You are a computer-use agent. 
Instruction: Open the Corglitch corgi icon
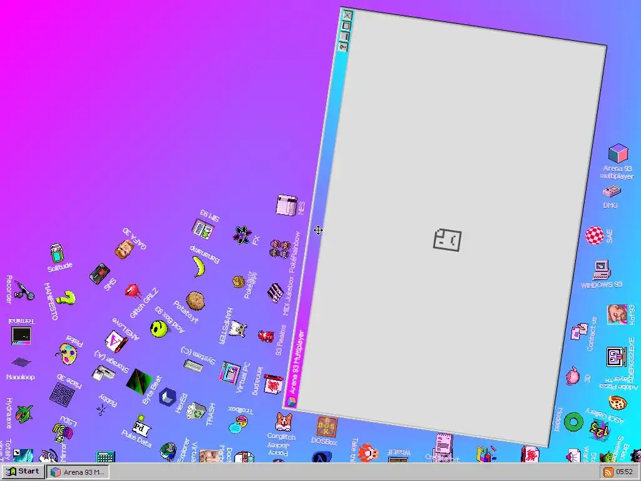click(x=284, y=422)
